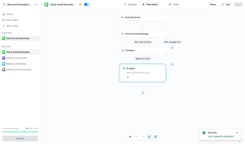Add a node with the toolbar plus button

tap(130, 137)
